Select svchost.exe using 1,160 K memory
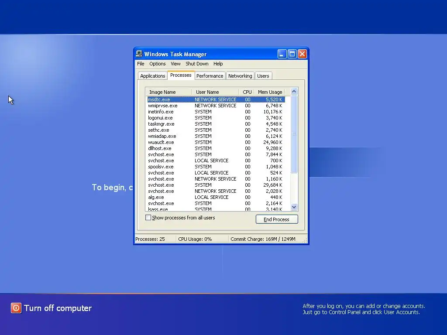This screenshot has width=447, height=335. point(216,179)
